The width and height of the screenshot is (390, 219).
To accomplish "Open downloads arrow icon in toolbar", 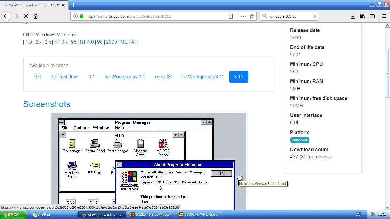I will (x=353, y=16).
